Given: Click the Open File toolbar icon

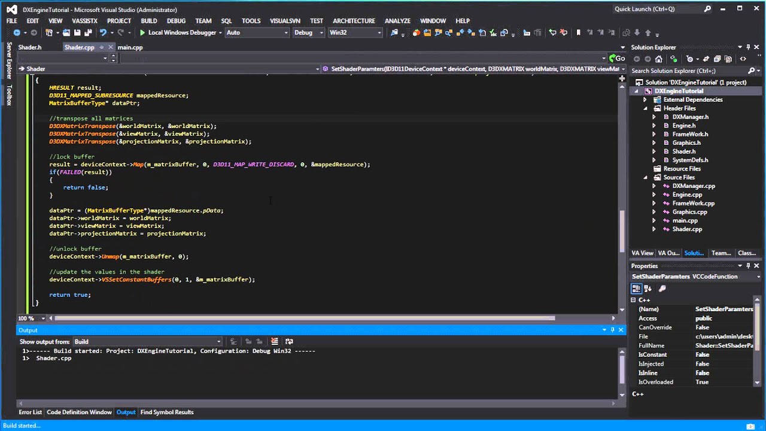Looking at the screenshot, I should [66, 32].
